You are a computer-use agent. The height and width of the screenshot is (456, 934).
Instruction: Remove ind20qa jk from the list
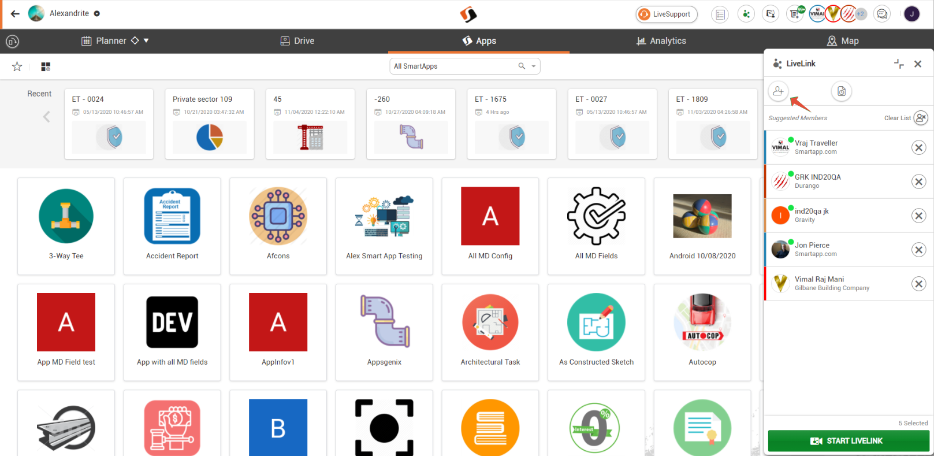point(918,216)
